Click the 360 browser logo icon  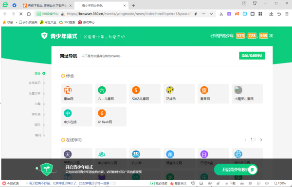pyautogui.click(x=5, y=5)
